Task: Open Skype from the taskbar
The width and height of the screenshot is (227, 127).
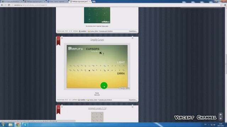Action: point(25,125)
